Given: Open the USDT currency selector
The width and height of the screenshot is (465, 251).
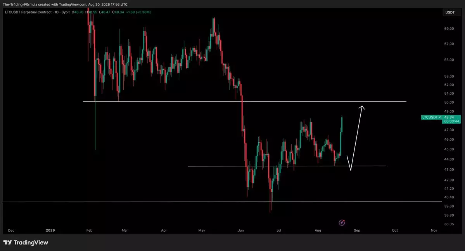Looking at the screenshot, I should coord(450,12).
